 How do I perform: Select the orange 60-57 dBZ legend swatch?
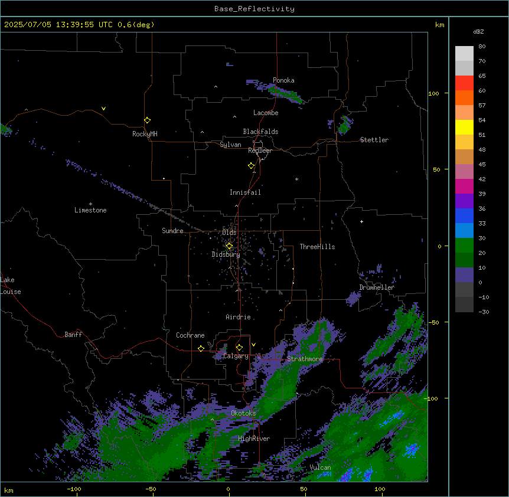[x=464, y=97]
